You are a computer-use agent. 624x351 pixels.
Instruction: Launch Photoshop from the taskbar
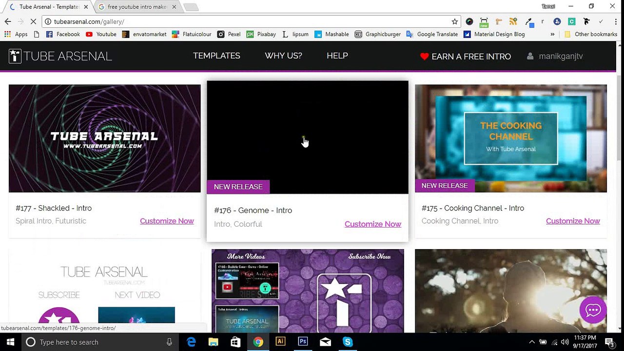[x=303, y=342]
